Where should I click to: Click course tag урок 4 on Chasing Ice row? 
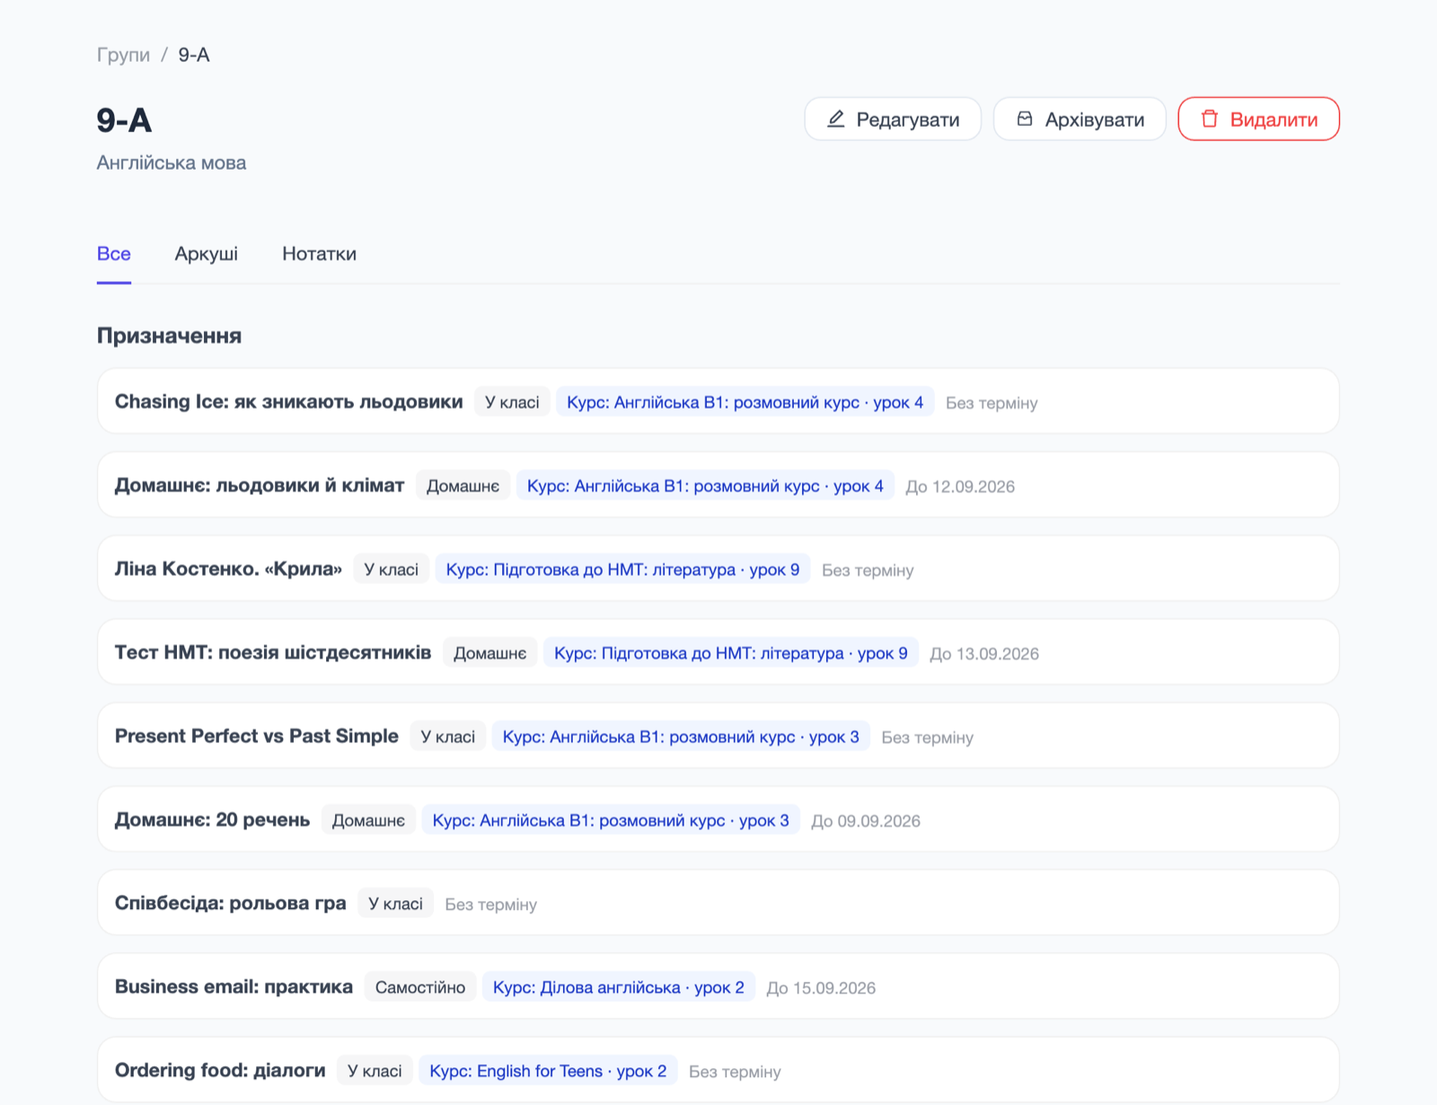[x=745, y=402]
